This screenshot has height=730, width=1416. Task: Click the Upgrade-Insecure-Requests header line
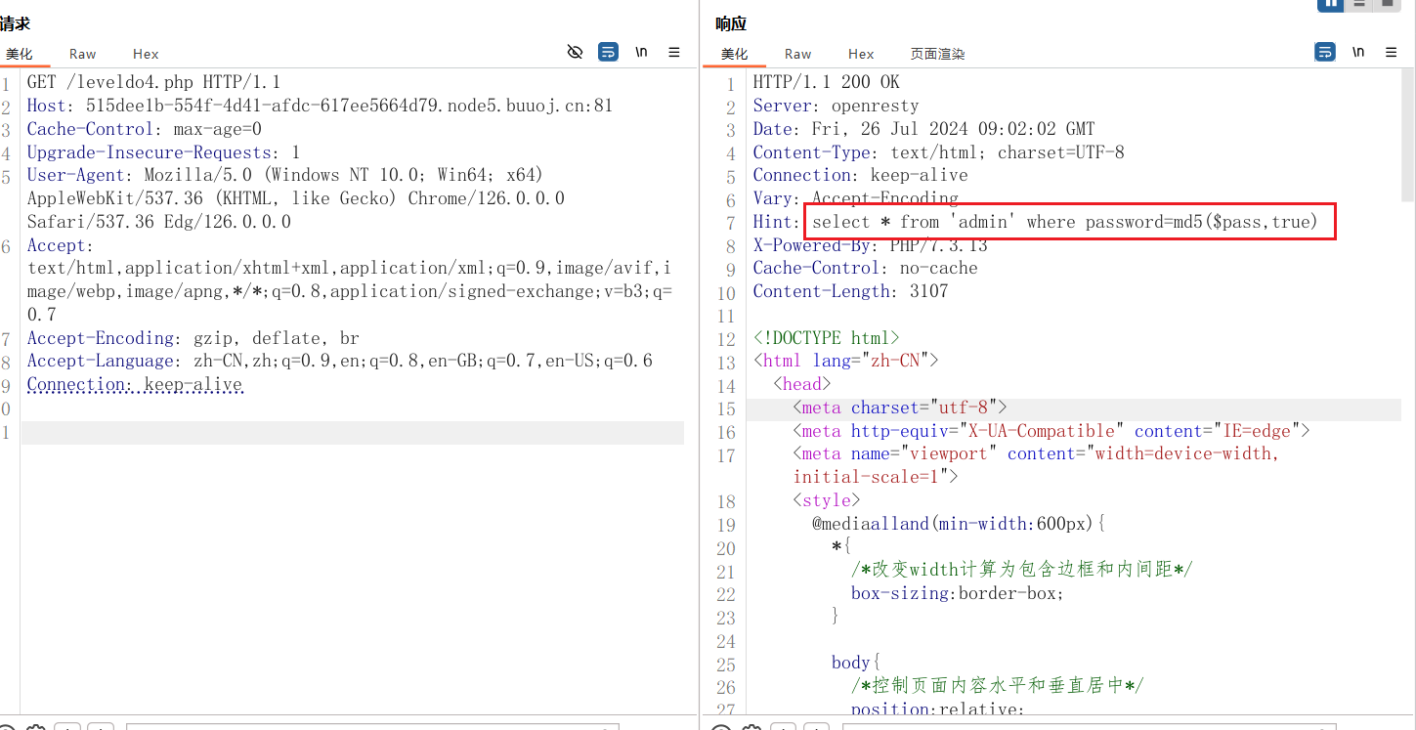[163, 152]
